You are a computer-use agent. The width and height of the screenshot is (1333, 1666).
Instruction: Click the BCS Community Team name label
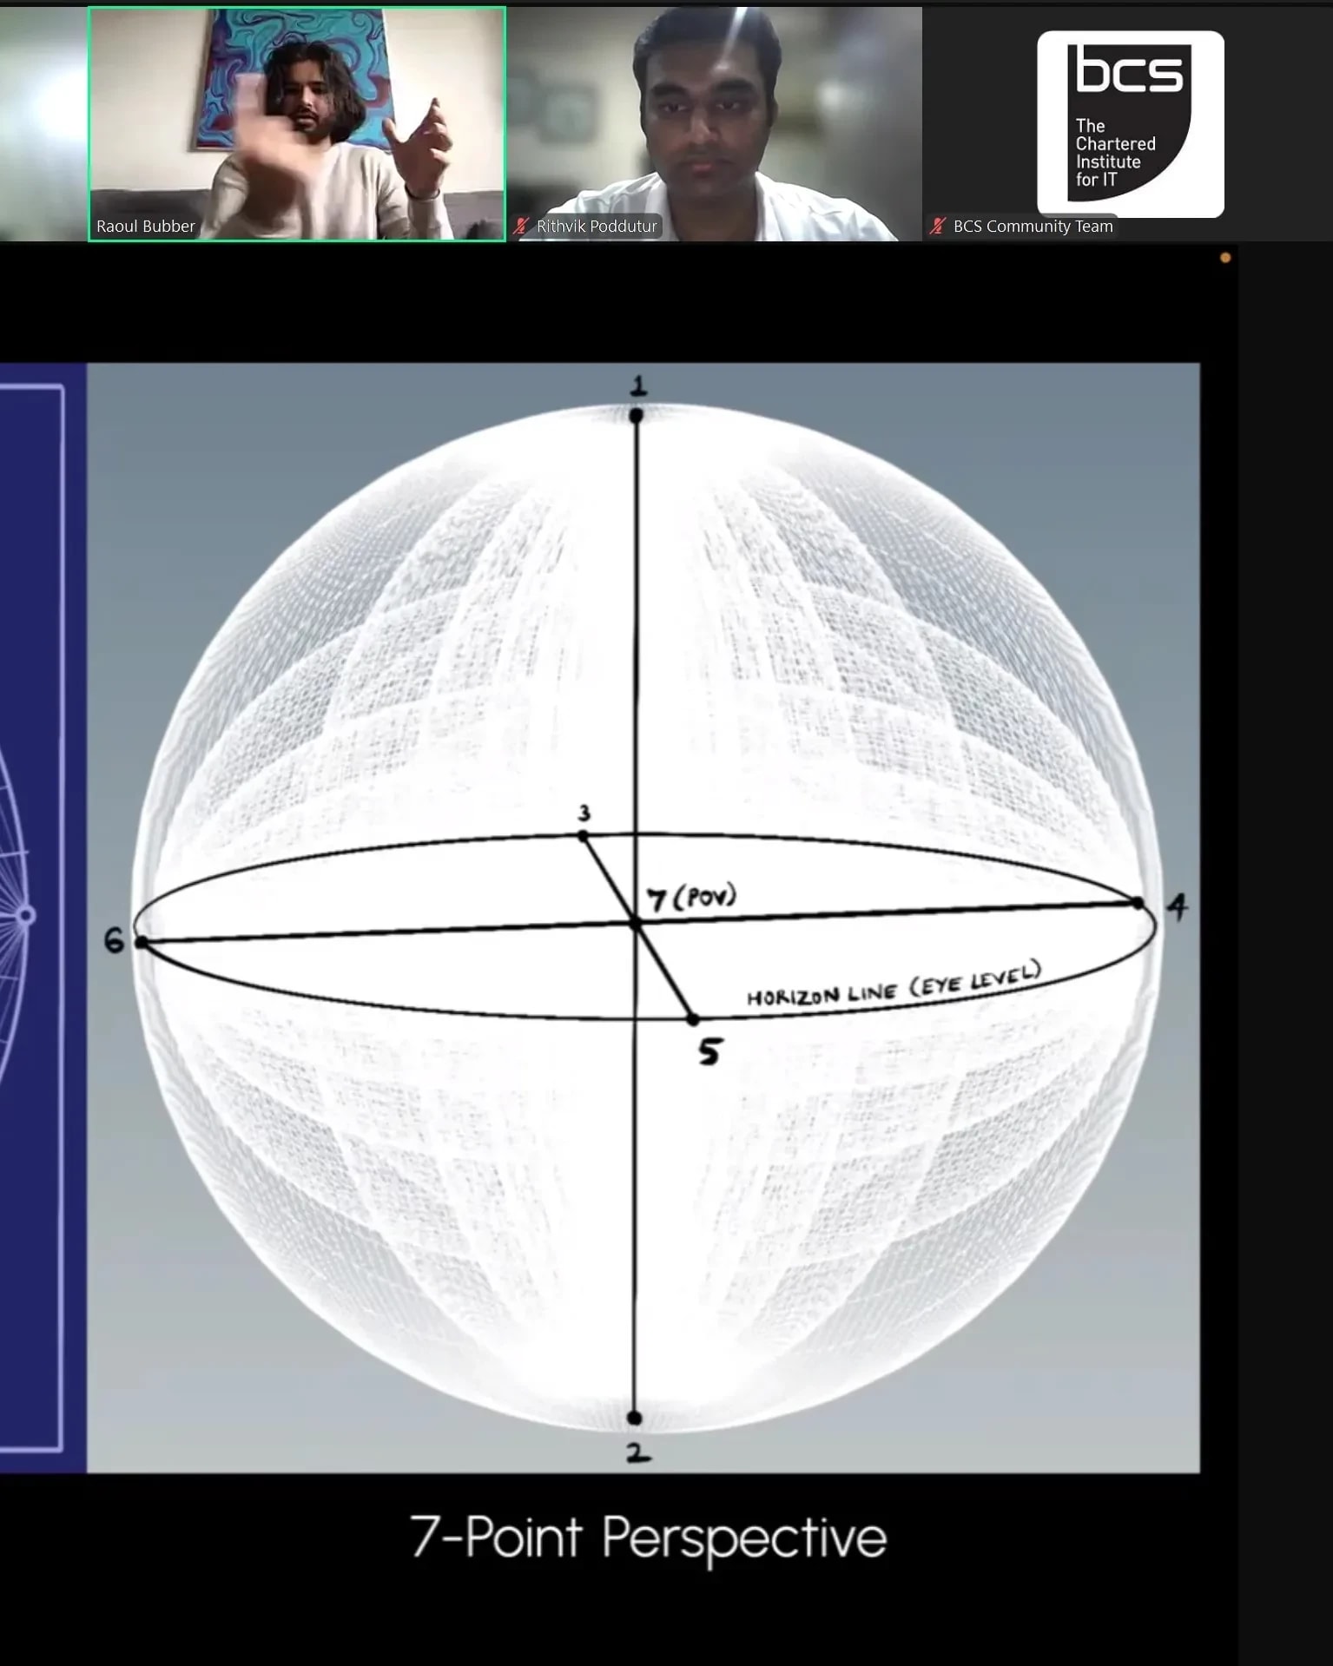pyautogui.click(x=1033, y=227)
